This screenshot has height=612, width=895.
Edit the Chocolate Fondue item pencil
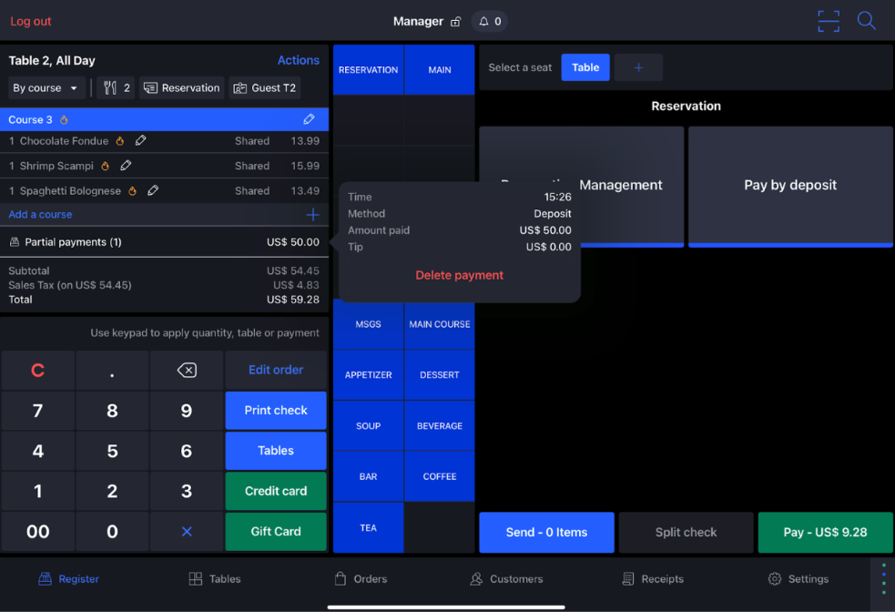click(x=140, y=141)
